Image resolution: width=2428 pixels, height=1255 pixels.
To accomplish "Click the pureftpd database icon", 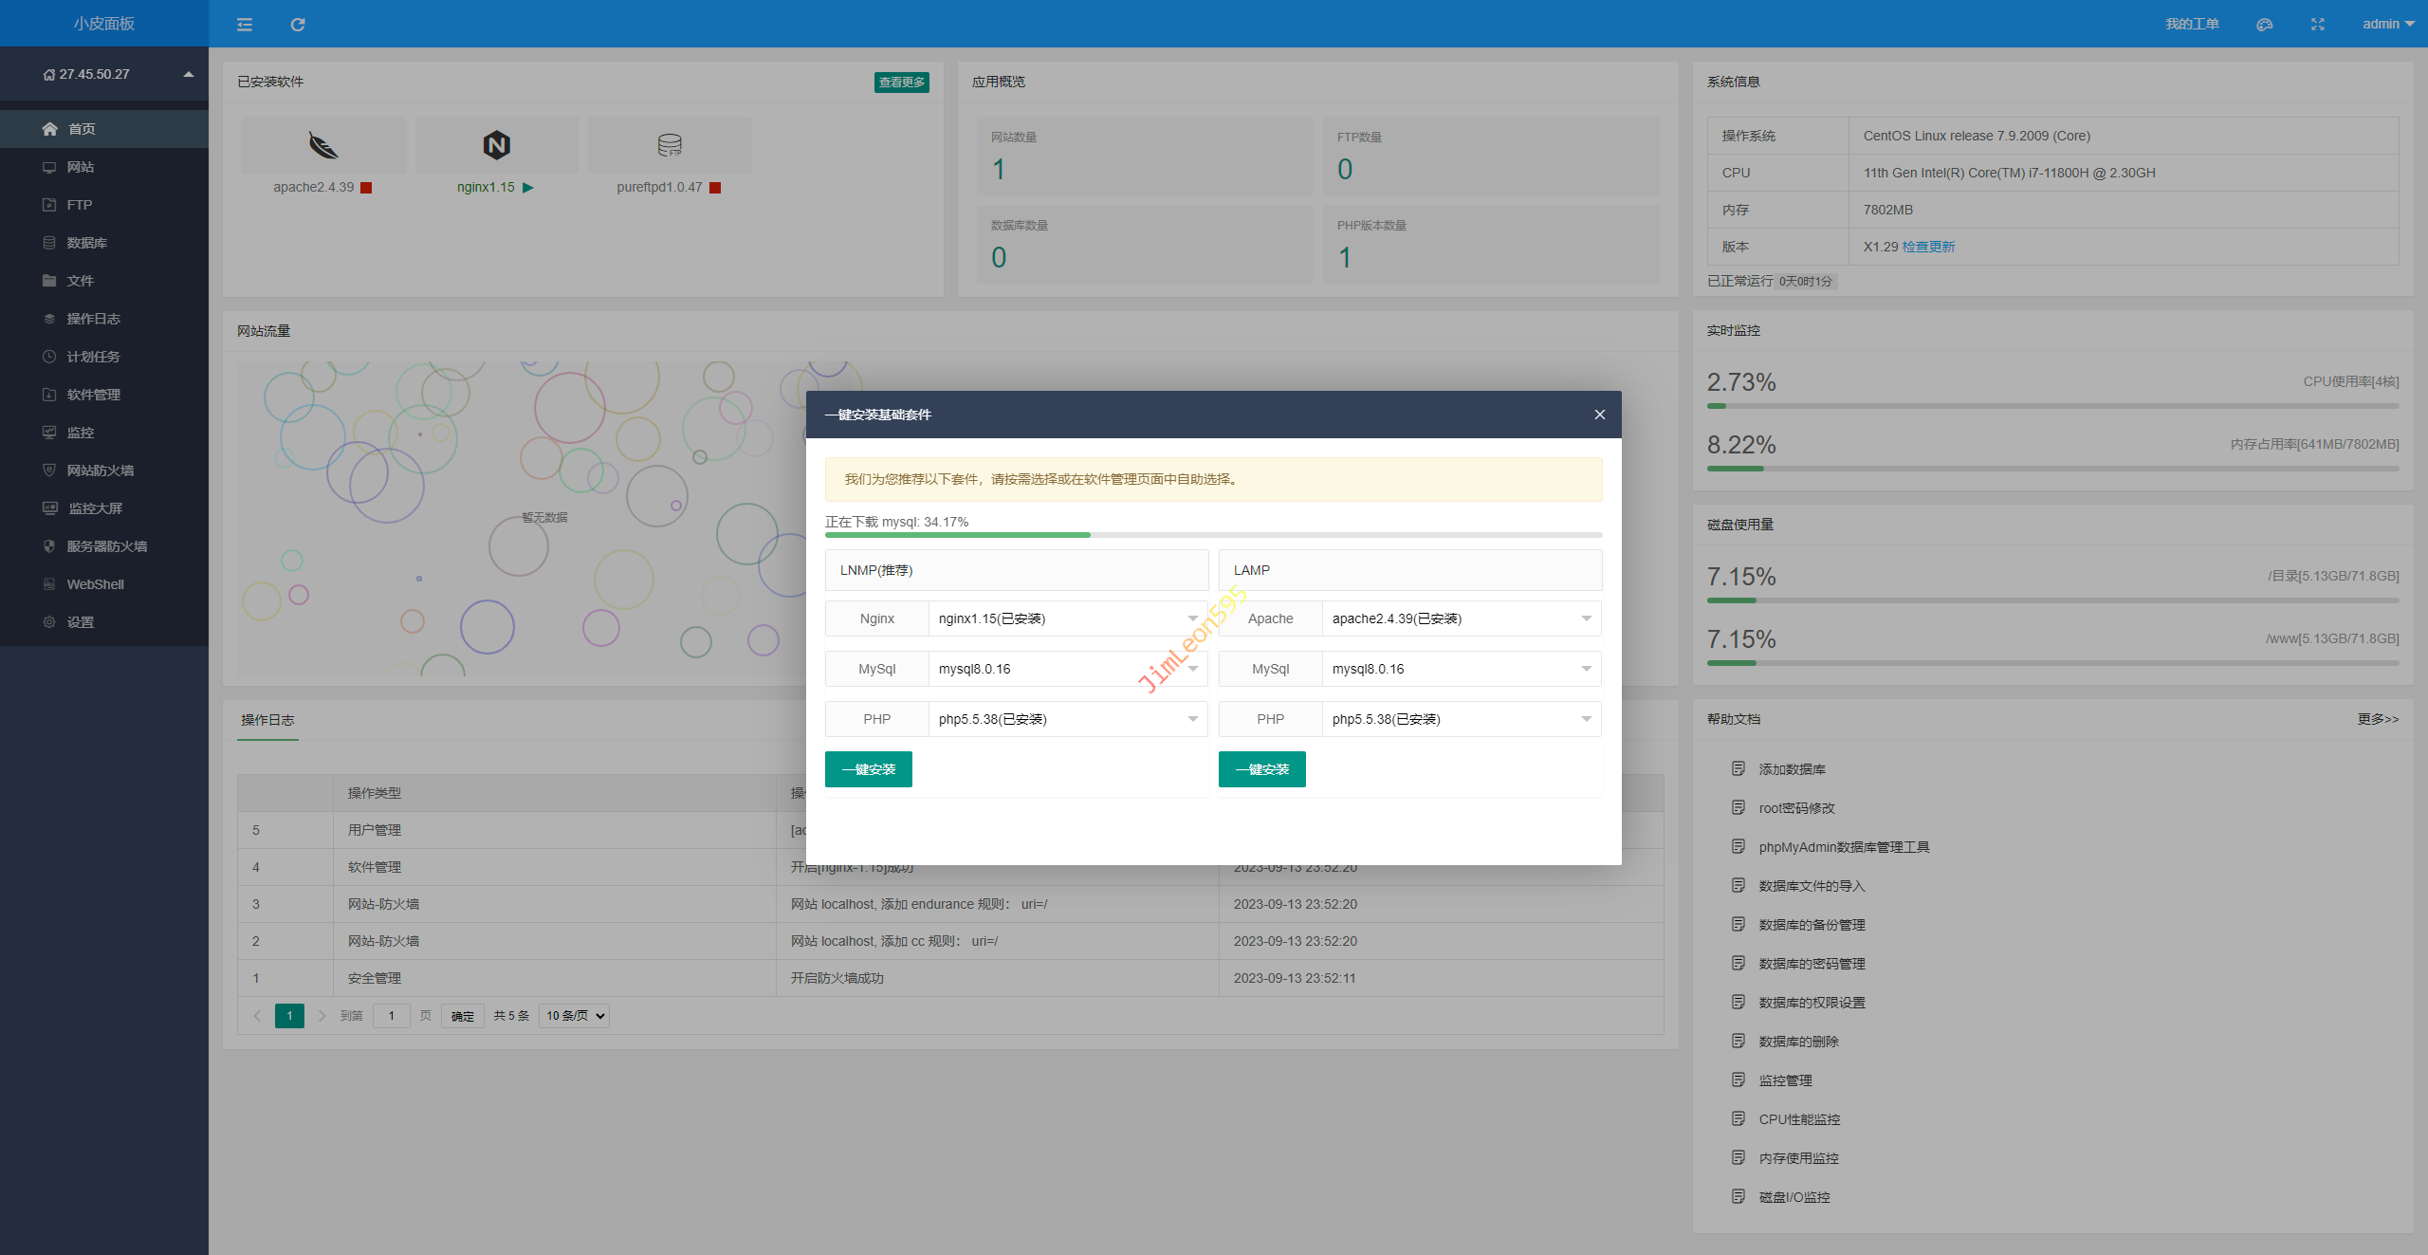I will (670, 145).
